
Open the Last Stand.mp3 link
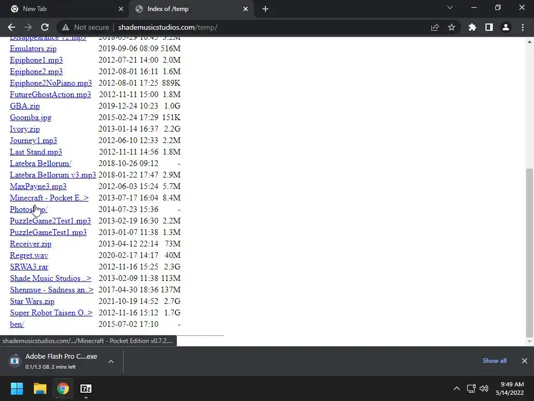coord(36,152)
